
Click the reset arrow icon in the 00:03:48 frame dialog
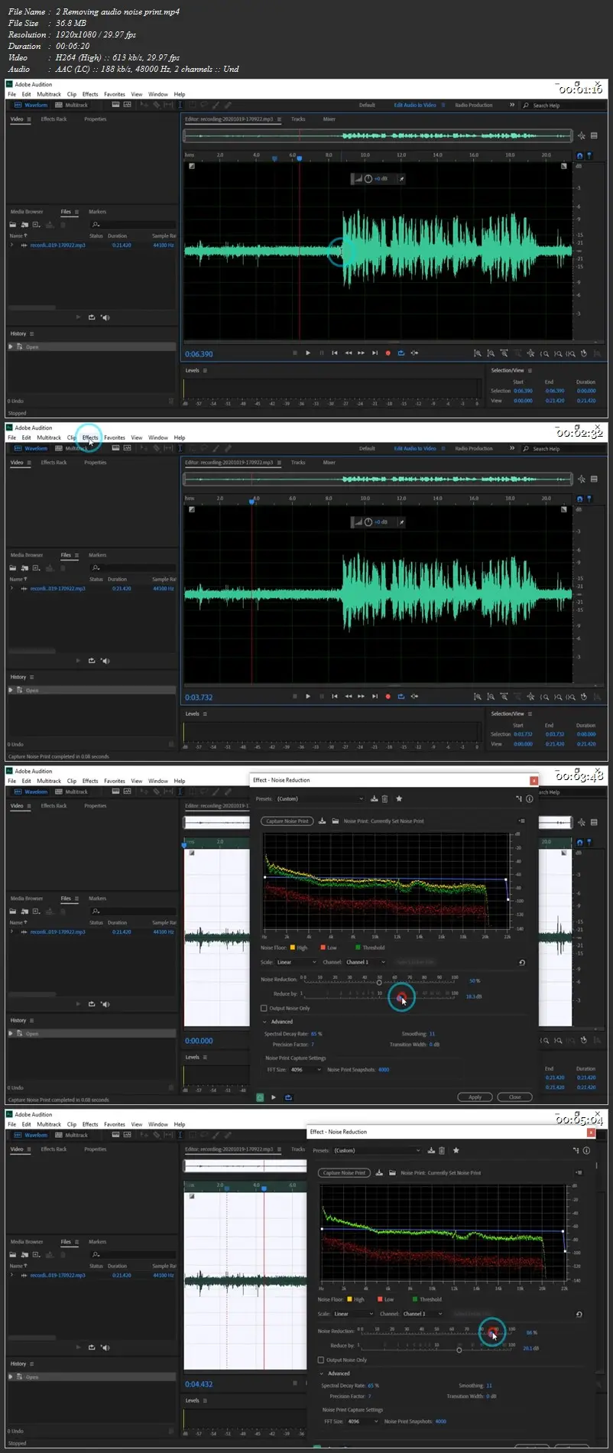(522, 963)
